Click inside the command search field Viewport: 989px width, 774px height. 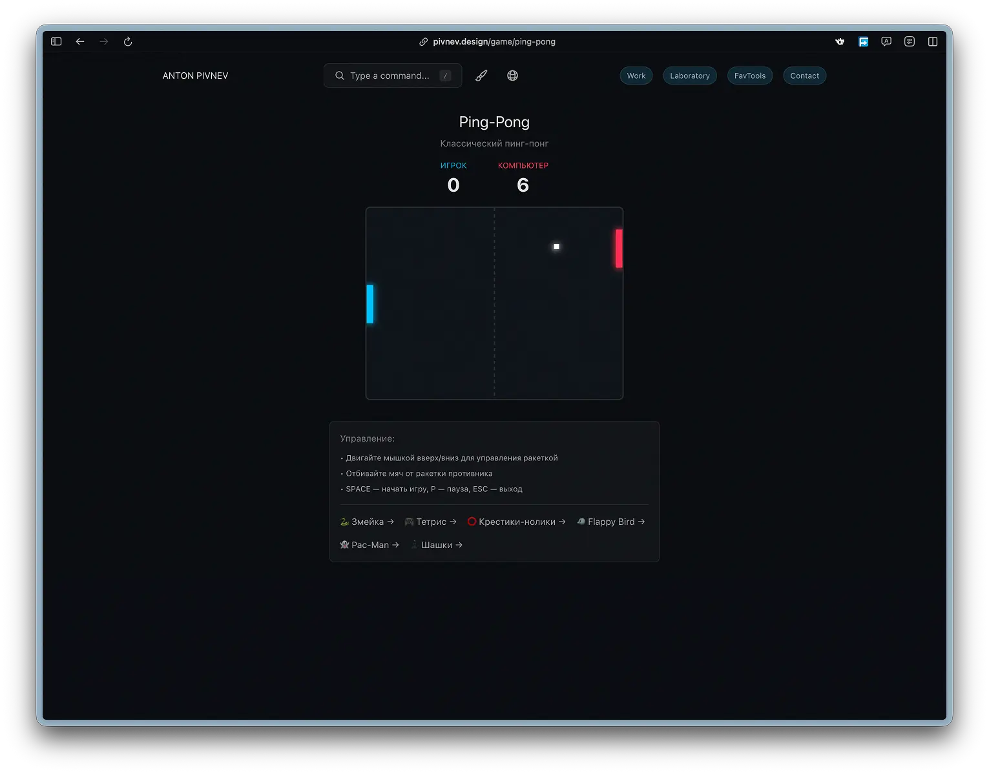(388, 76)
